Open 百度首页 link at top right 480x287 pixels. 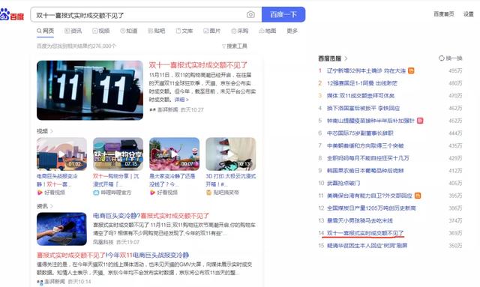point(444,13)
